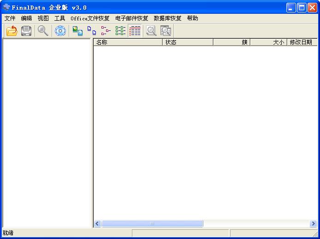Sort by the 大小 column header
The image size is (320, 239).
point(268,42)
